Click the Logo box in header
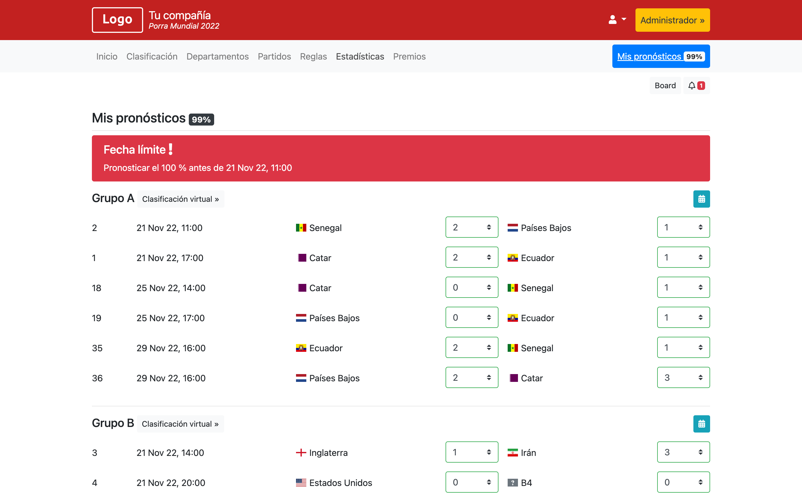 (x=117, y=20)
